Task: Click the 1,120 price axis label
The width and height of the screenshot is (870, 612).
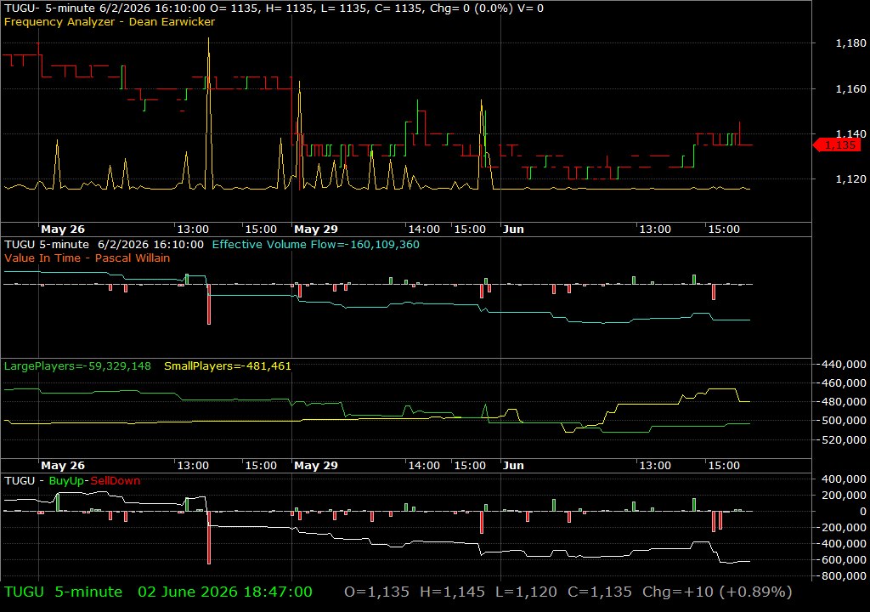Action: [x=850, y=178]
